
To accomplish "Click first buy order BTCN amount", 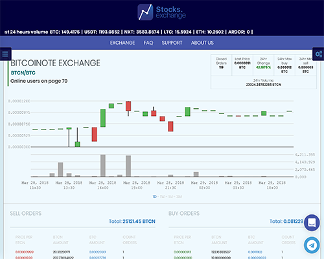I will point(221,252).
